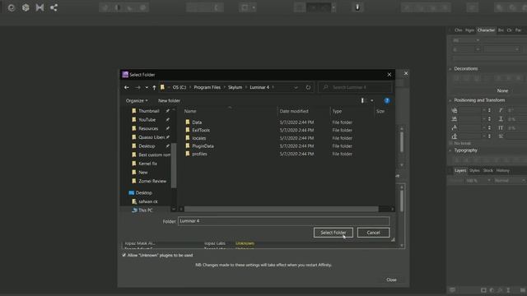Select the safwan ck user folder

148,201
